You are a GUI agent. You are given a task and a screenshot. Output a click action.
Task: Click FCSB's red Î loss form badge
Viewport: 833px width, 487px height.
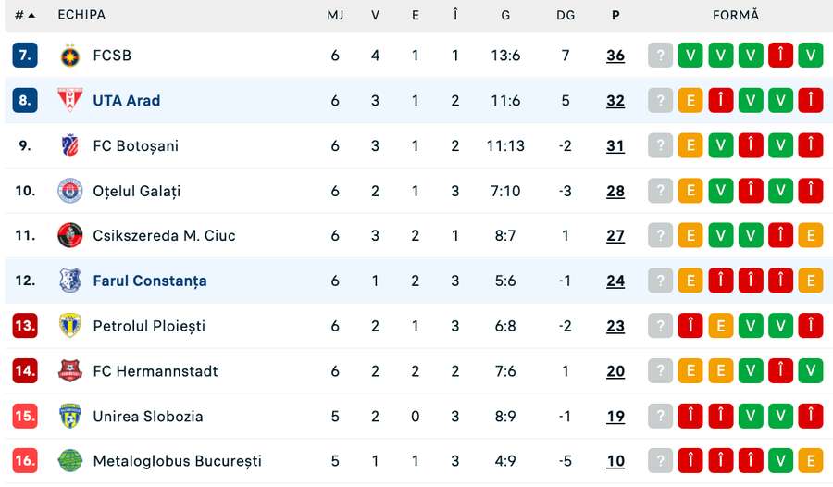pyautogui.click(x=780, y=56)
